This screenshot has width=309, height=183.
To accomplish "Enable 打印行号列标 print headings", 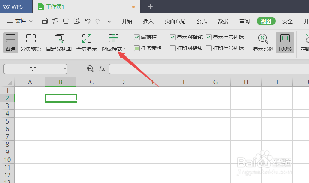I will 209,48.
